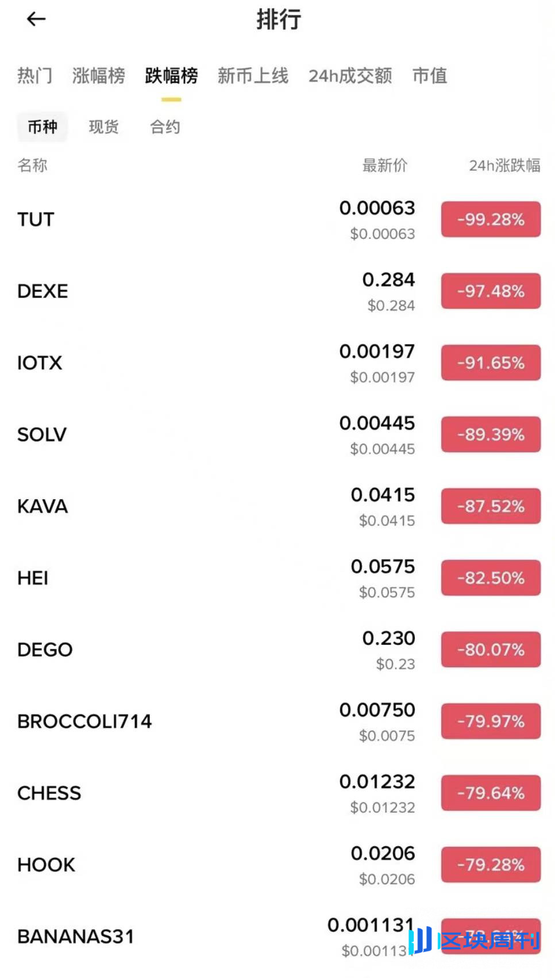Image resolution: width=555 pixels, height=978 pixels.
Task: Open the 涨幅榜 gainers tab
Action: coord(99,75)
